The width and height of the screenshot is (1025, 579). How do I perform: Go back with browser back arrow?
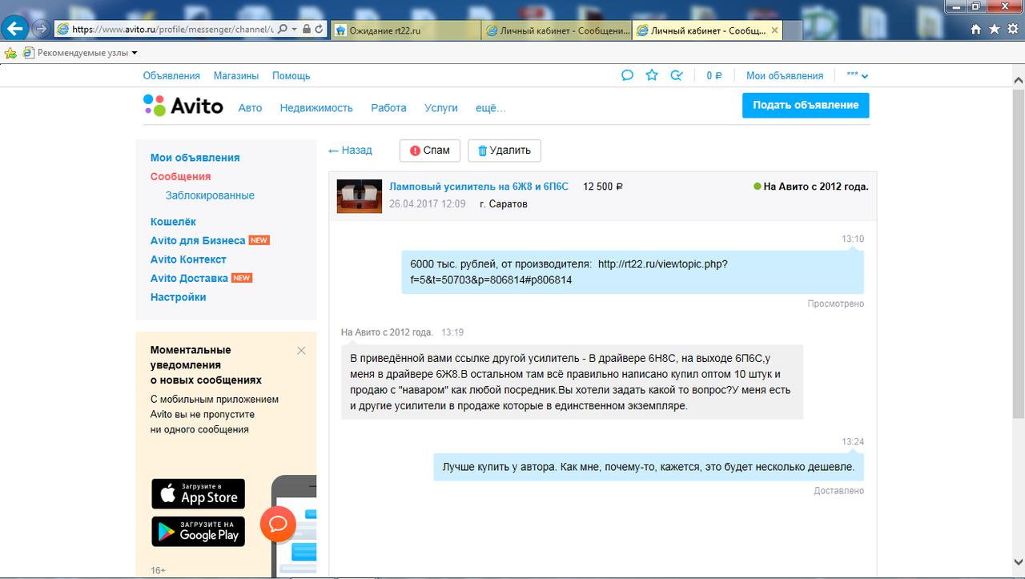[x=15, y=29]
